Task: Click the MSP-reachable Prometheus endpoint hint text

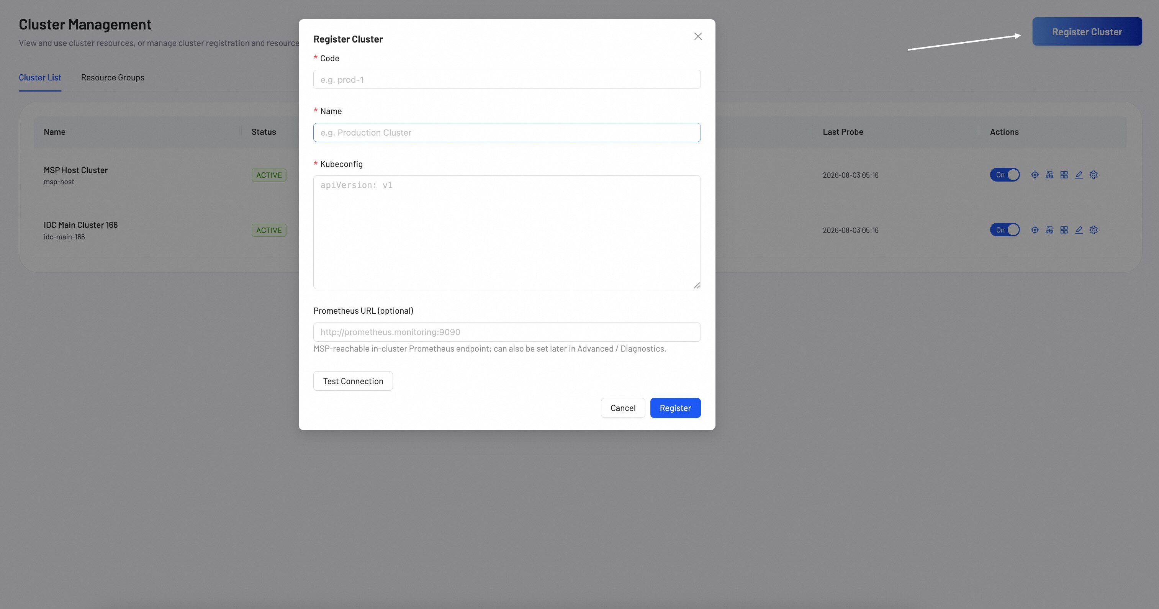Action: coord(489,349)
